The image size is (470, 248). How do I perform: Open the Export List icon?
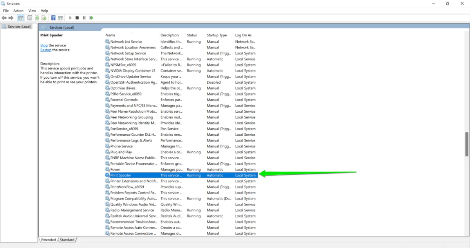coord(44,18)
